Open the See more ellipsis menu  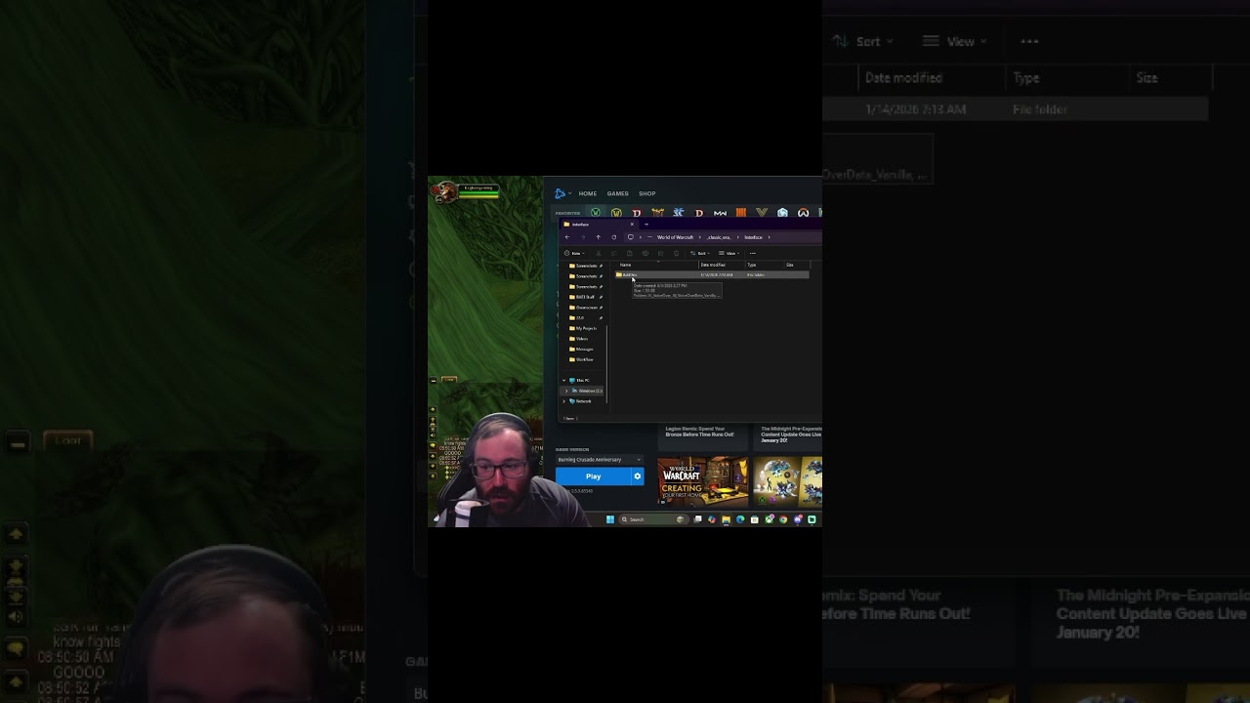753,253
